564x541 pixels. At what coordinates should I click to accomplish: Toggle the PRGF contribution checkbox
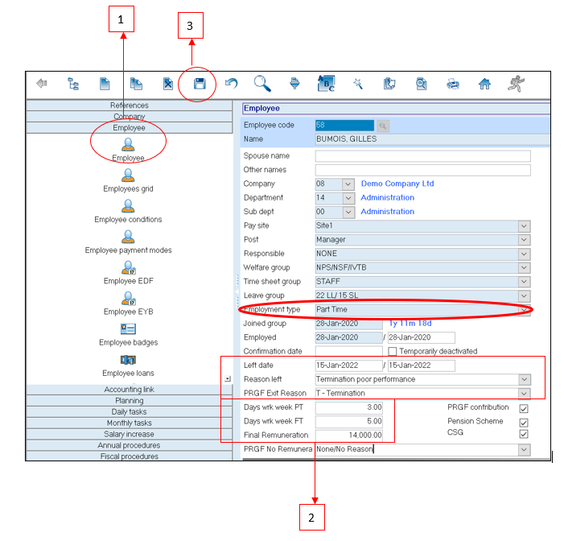524,408
